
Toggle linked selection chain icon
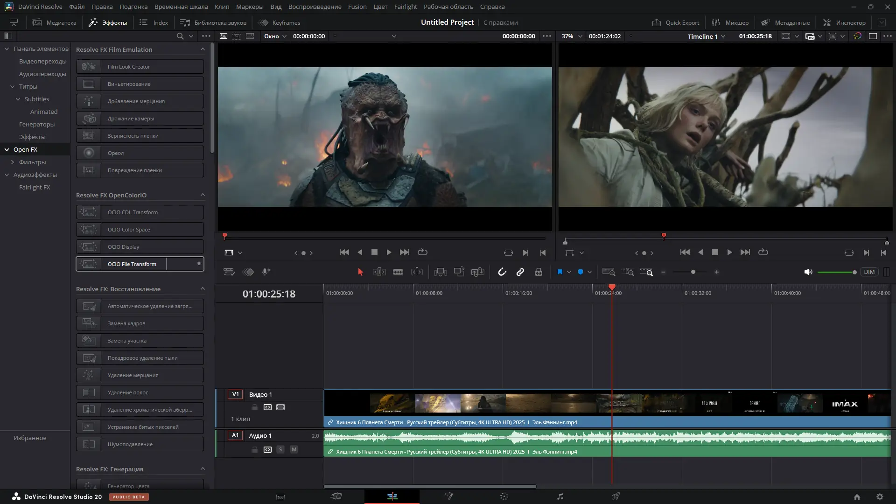tap(520, 272)
